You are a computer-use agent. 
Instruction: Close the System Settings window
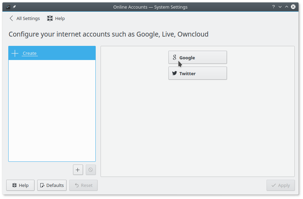point(293,7)
